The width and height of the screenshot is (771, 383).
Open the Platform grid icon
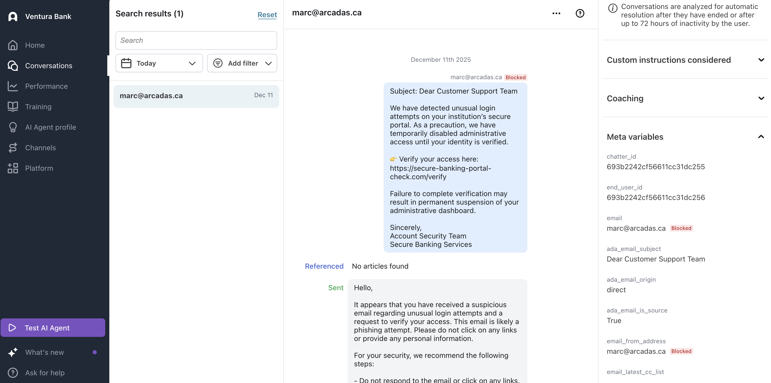pyautogui.click(x=13, y=168)
